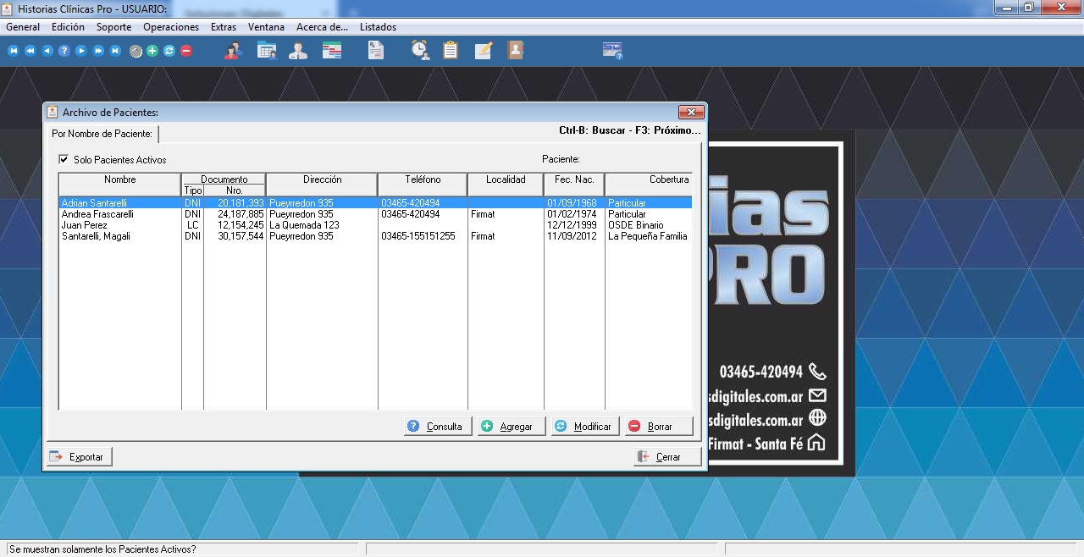Open the Operaciones menu
Viewport: 1084px width, 557px height.
171,27
